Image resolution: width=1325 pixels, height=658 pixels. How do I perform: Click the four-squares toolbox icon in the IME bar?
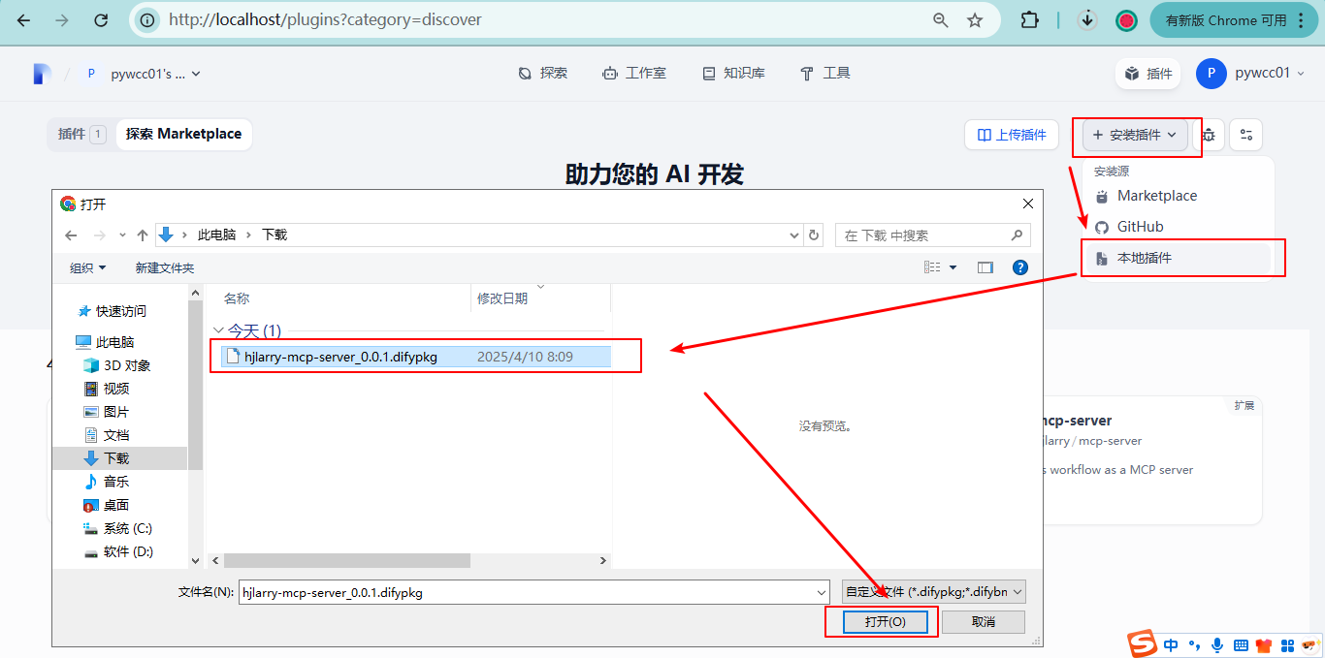tap(1287, 644)
